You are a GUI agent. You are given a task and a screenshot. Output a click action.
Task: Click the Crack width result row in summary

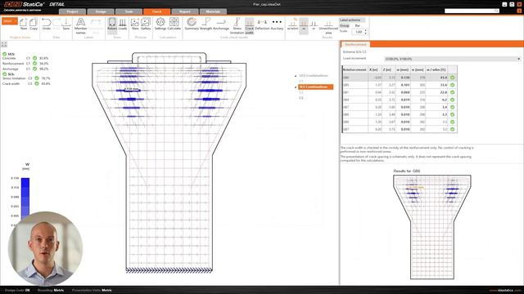coord(26,83)
